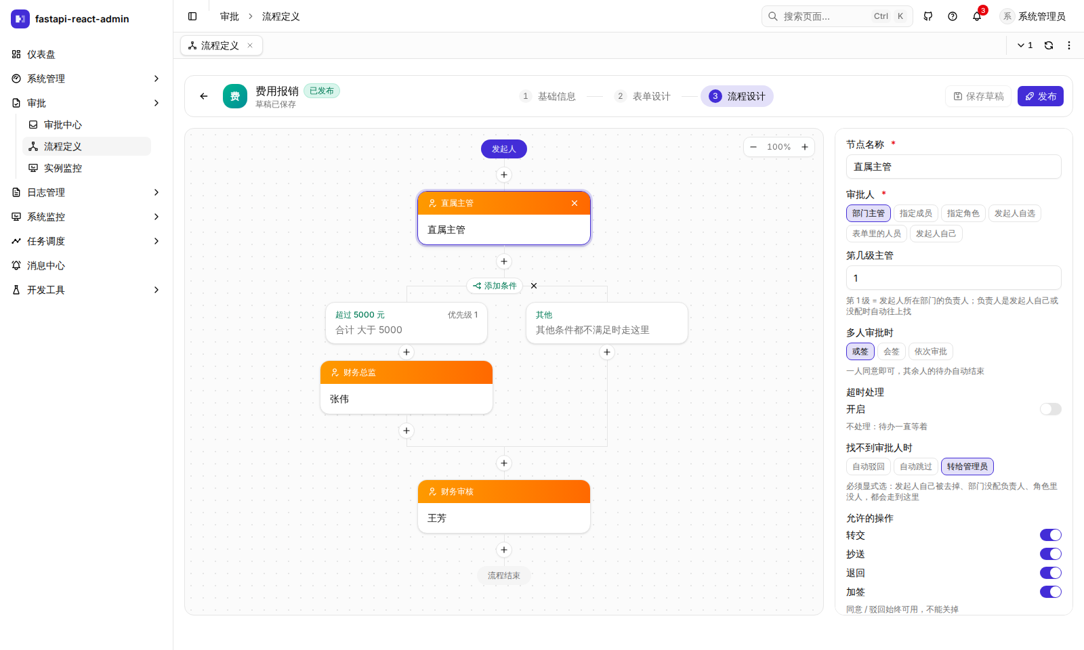This screenshot has width=1084, height=650.
Task: Open the GitHub repository icon
Action: tap(928, 16)
